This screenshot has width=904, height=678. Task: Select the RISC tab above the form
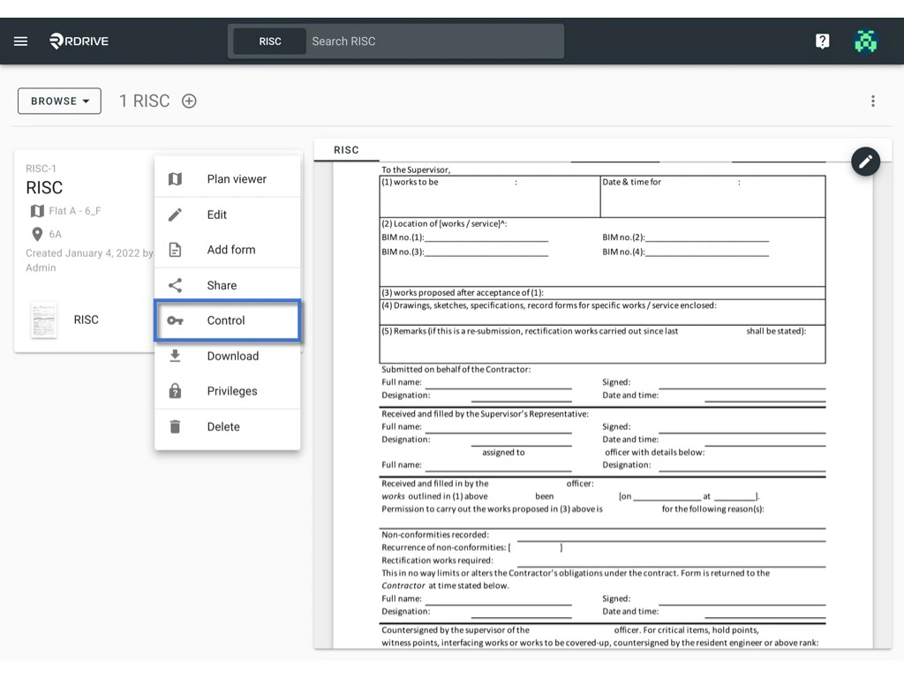coord(346,150)
